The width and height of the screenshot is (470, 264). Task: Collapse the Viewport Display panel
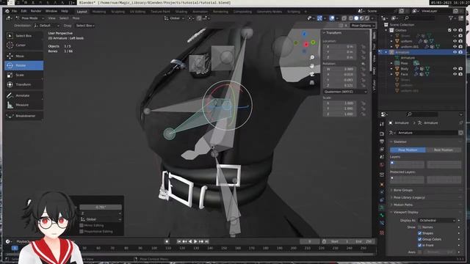[405, 212]
